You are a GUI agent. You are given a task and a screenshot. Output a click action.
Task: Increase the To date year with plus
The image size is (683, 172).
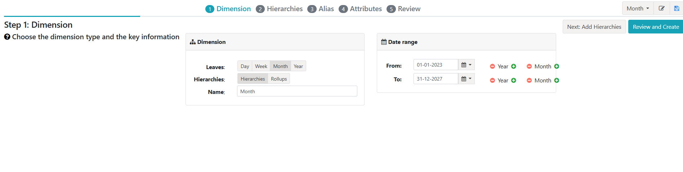pyautogui.click(x=514, y=80)
